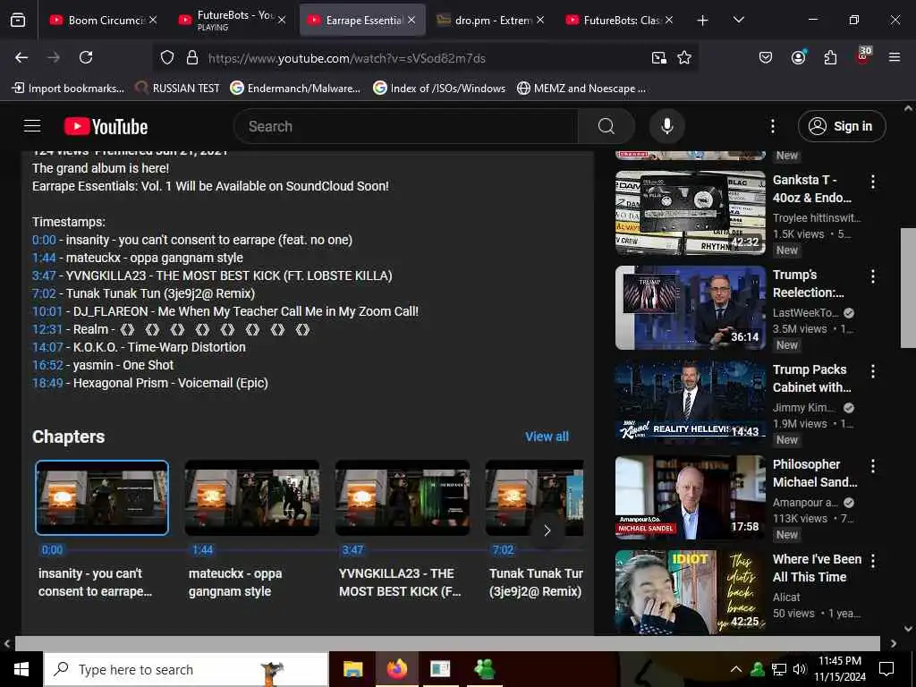
Task: Jump to 7:02 Tunak Tunak Tun timestamp
Action: coord(44,293)
